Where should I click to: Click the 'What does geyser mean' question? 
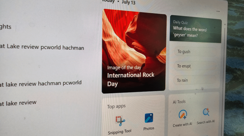pyautogui.click(x=190, y=32)
